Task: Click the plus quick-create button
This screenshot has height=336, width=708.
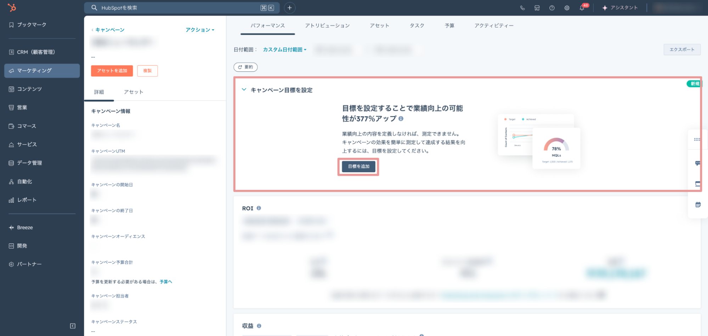Action: pos(289,8)
